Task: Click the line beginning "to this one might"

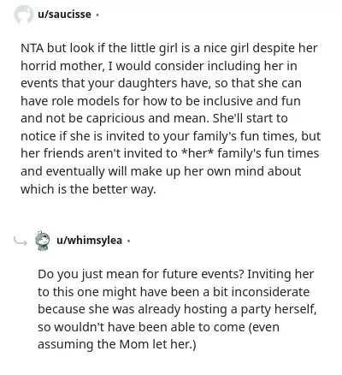Action: [174, 292]
